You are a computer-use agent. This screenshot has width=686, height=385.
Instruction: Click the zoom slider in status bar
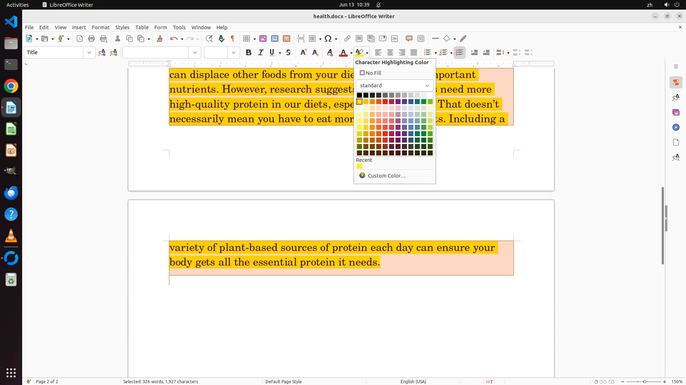pos(645,382)
